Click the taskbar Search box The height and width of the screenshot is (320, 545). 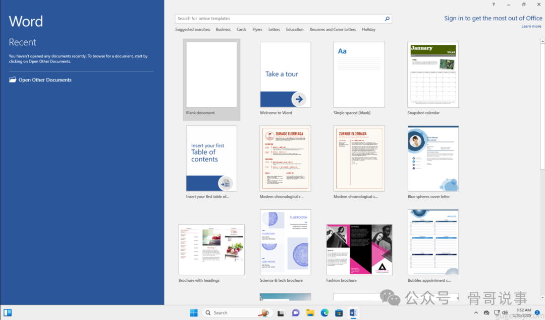coord(237,313)
